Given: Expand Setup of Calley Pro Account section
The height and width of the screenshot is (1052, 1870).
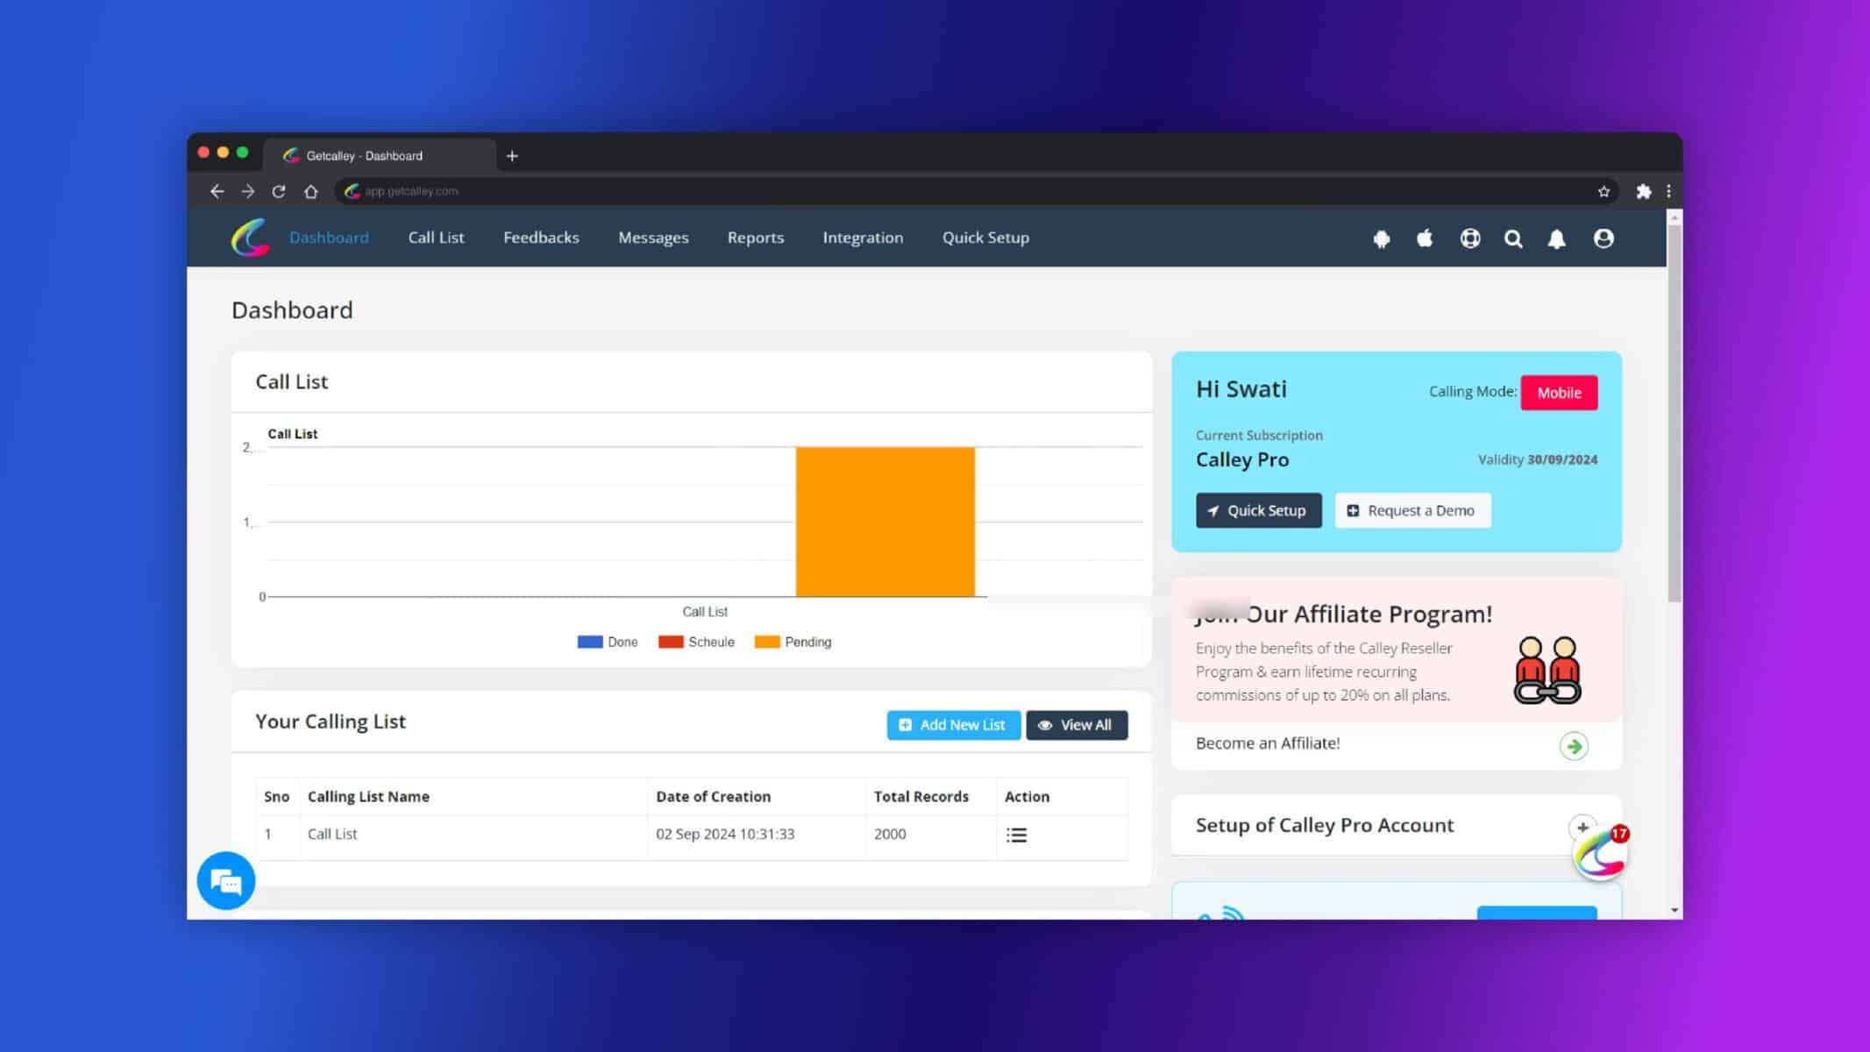Looking at the screenshot, I should tap(1582, 828).
